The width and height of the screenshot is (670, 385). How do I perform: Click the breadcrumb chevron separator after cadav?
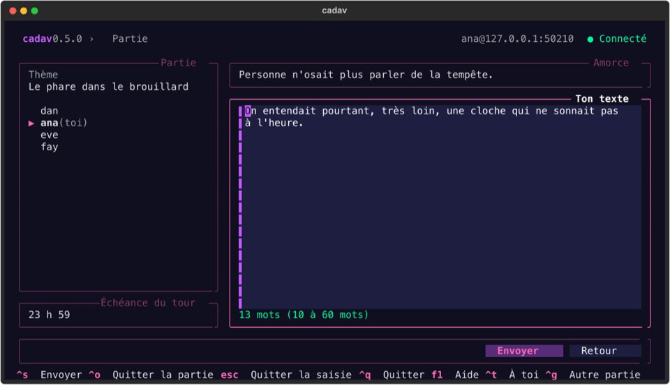91,39
